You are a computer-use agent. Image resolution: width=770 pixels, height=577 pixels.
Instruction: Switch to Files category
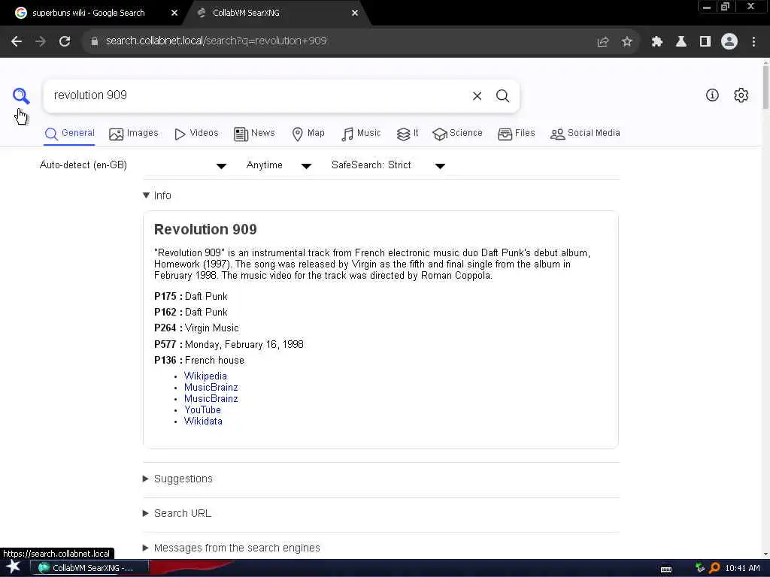[x=516, y=134]
